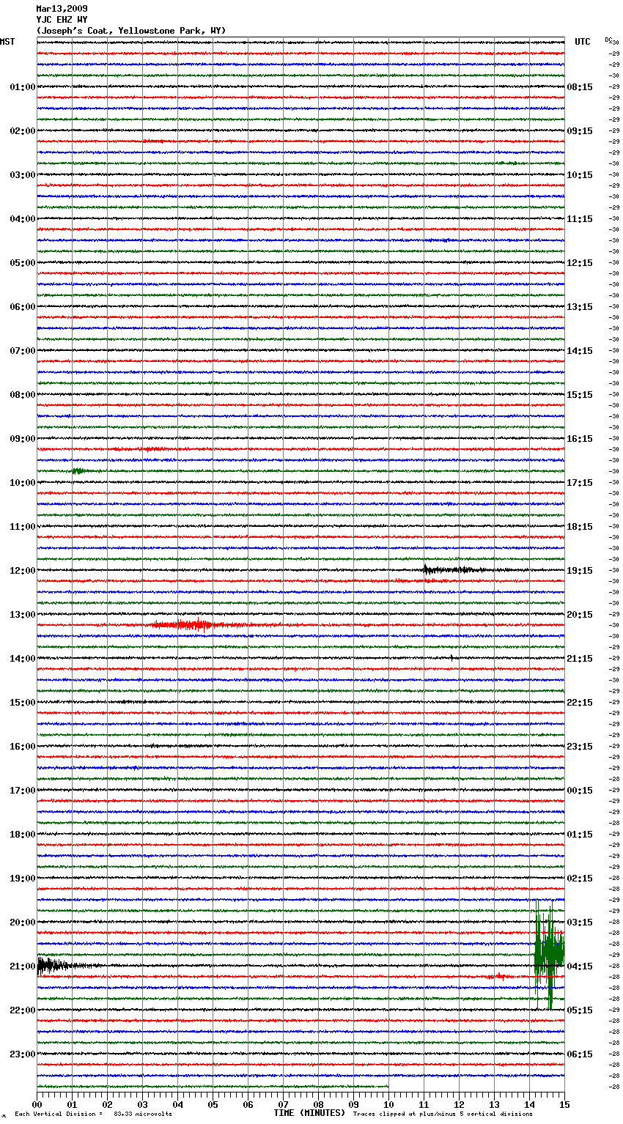Click the 23:15 UTC time label
Image resolution: width=623 pixels, height=1124 pixels.
coord(580,747)
